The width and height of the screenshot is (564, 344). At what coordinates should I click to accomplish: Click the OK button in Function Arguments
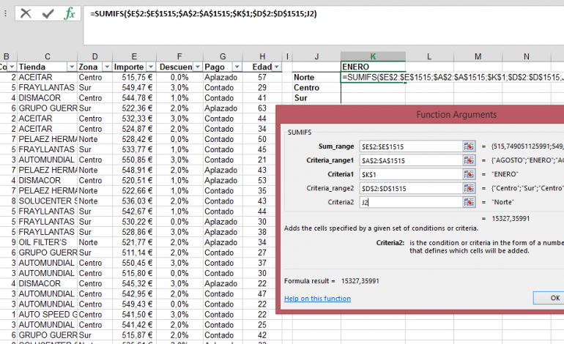(x=549, y=298)
